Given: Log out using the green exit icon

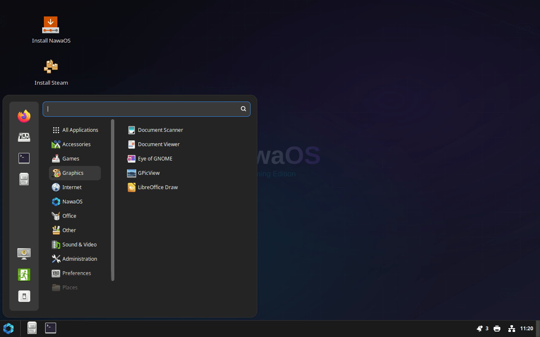Looking at the screenshot, I should click(24, 274).
